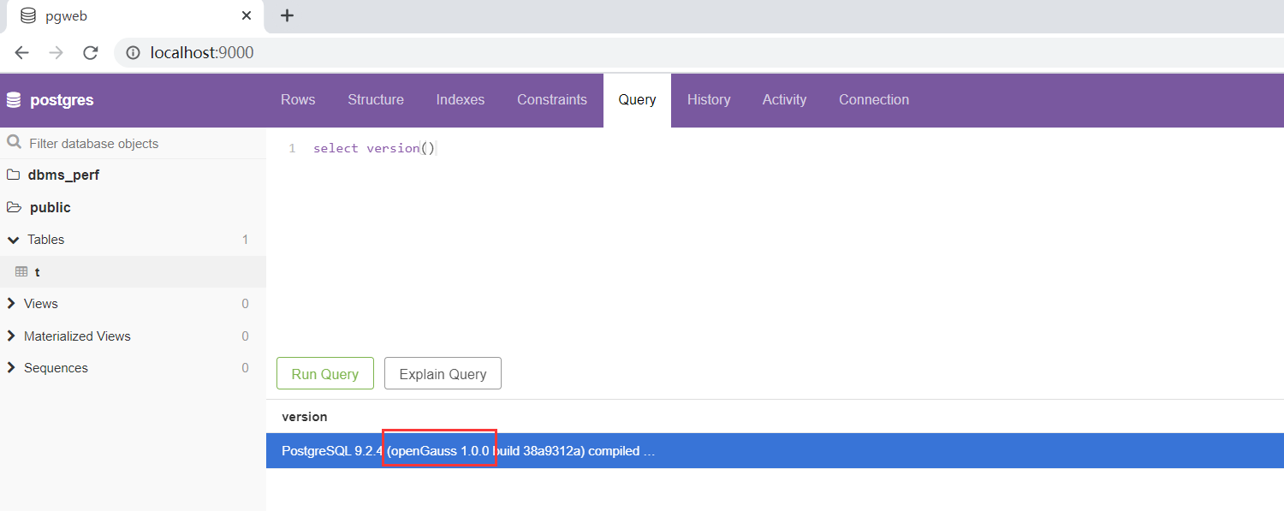Image resolution: width=1284 pixels, height=511 pixels.
Task: Expand the Views section
Action: coord(11,303)
